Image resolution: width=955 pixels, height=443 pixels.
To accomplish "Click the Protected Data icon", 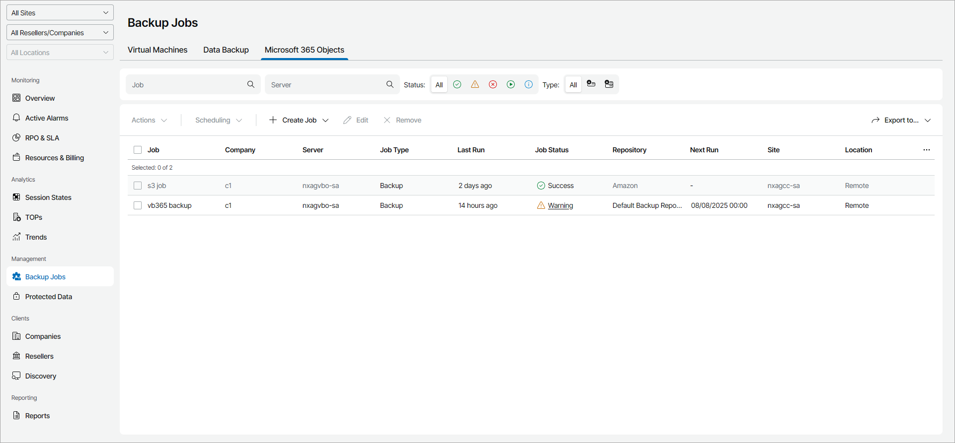I will point(16,296).
